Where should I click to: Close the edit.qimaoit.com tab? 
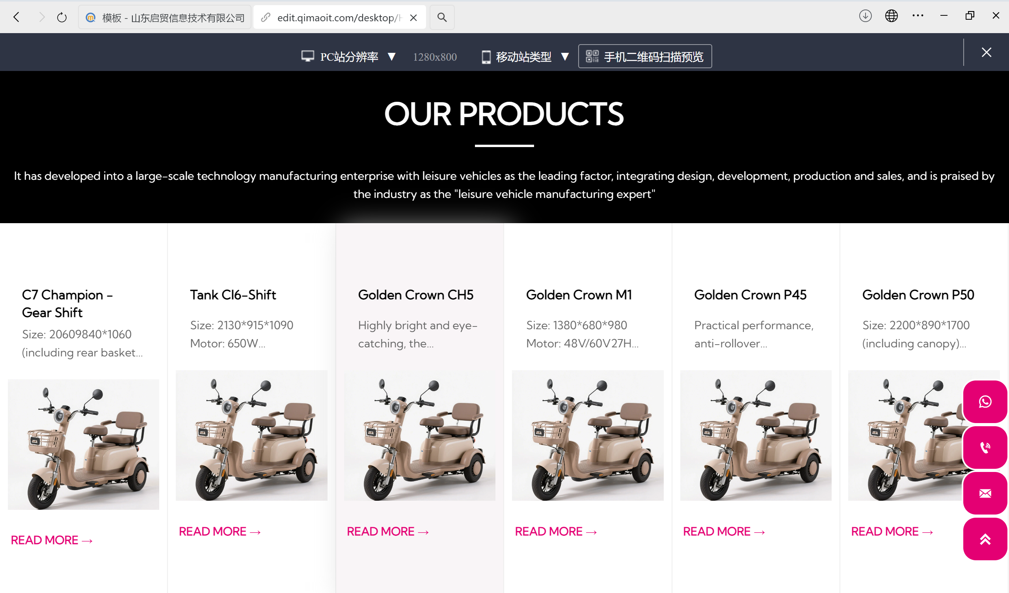click(413, 18)
